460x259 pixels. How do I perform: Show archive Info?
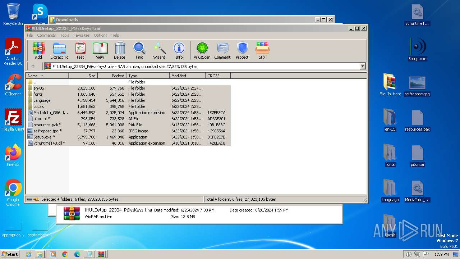(179, 50)
